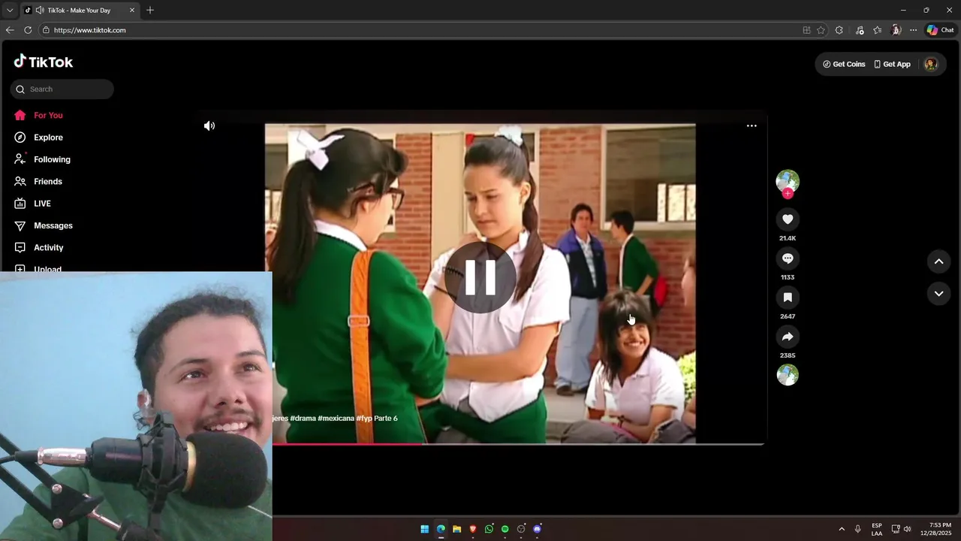Open Messages in sidebar
Viewport: 961px width, 541px height.
44,225
